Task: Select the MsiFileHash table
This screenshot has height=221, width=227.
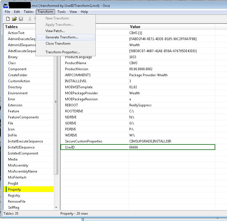Action: pos(17,177)
